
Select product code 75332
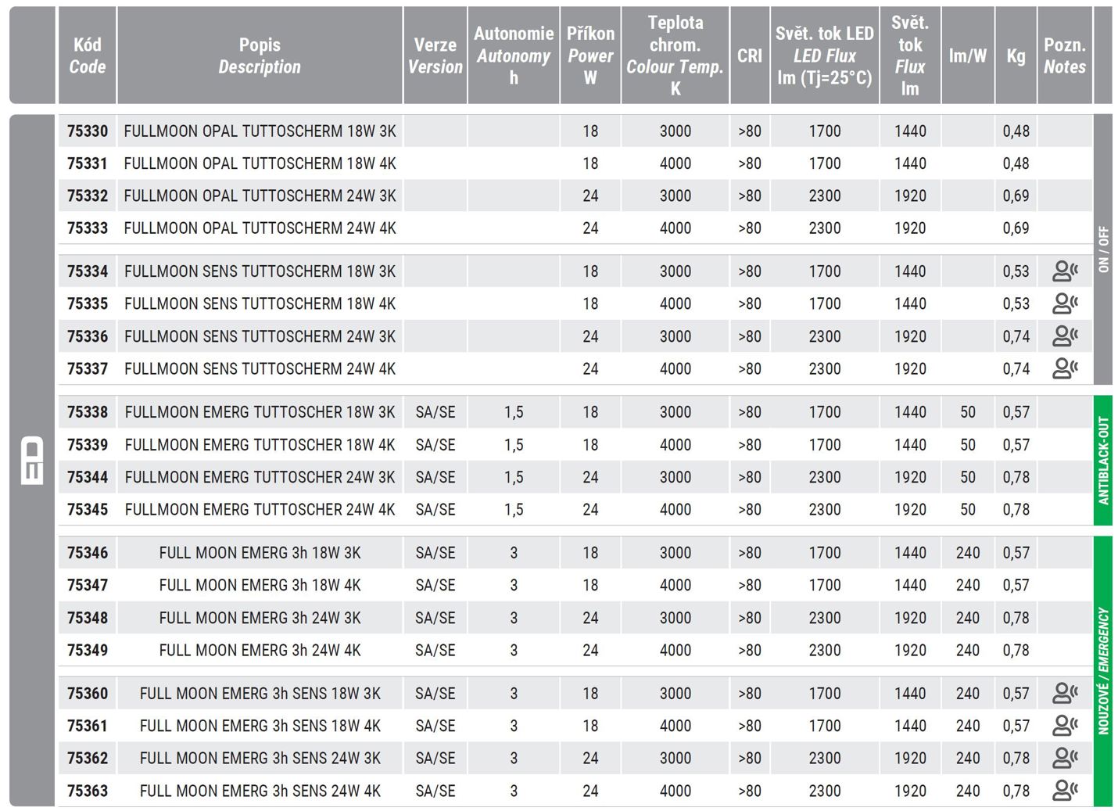click(88, 196)
